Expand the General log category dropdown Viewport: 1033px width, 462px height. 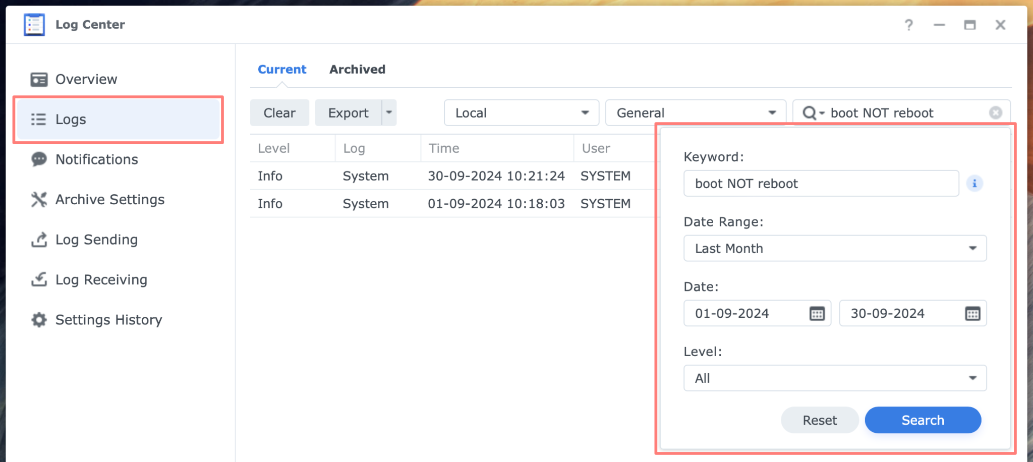pos(772,112)
